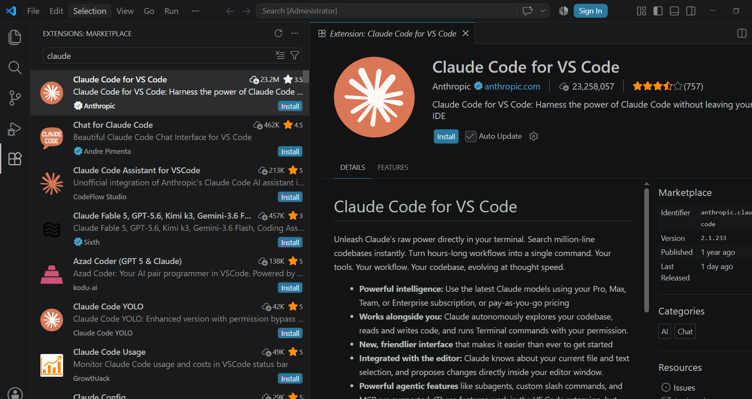Switch to the DETAILS tab

[352, 167]
